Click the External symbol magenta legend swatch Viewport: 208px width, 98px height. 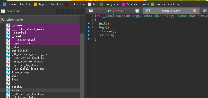pyautogui.click(x=123, y=4)
